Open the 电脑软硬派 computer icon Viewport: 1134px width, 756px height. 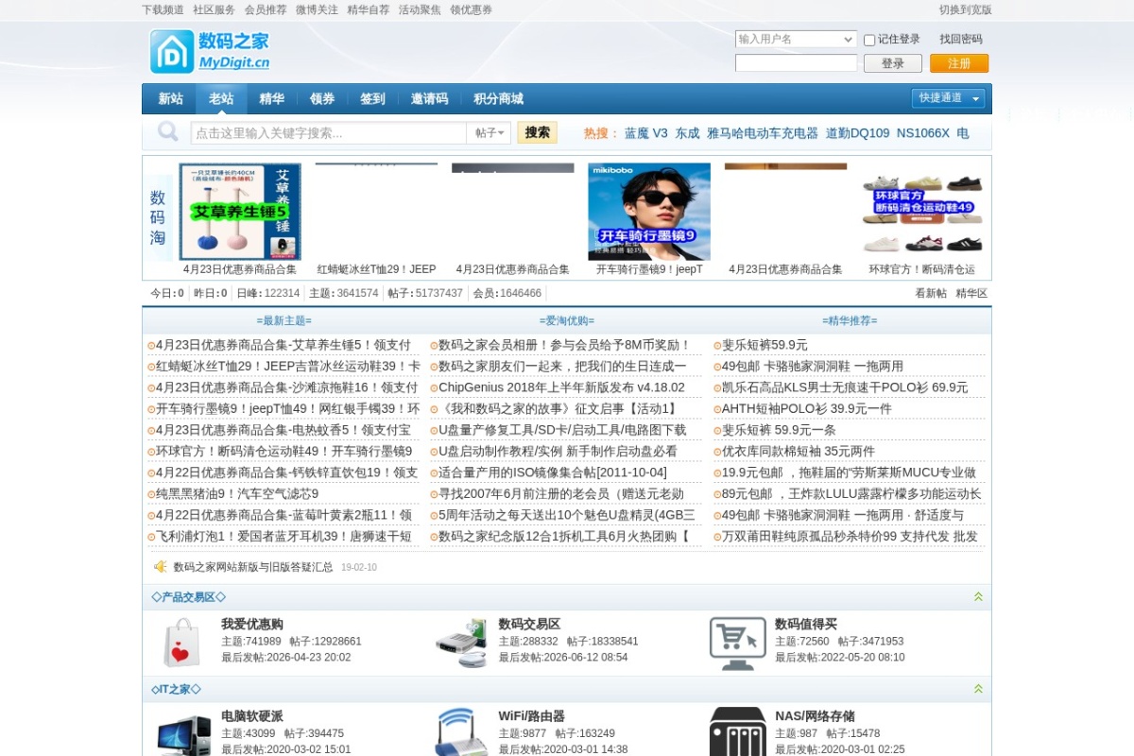click(x=184, y=734)
